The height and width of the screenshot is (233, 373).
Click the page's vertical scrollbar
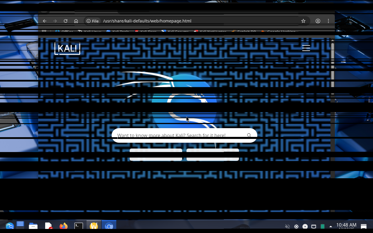coord(332,64)
